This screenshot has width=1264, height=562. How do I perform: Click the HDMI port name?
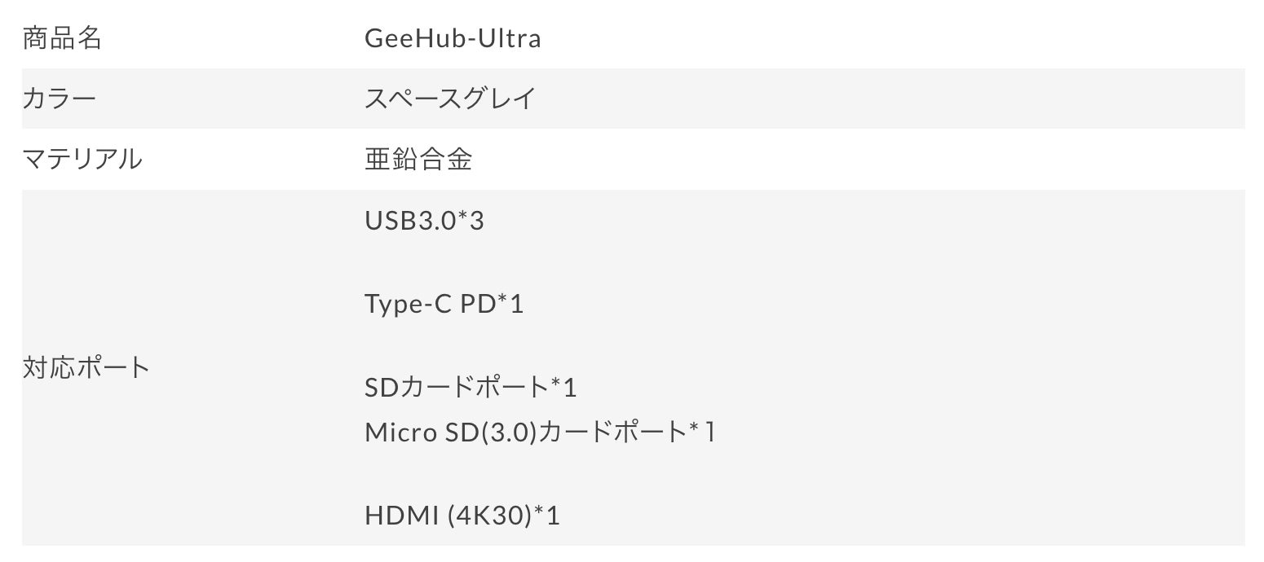click(402, 516)
